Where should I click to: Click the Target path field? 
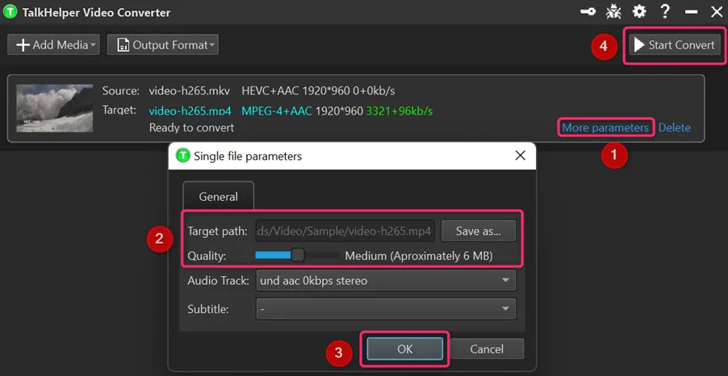tap(345, 231)
